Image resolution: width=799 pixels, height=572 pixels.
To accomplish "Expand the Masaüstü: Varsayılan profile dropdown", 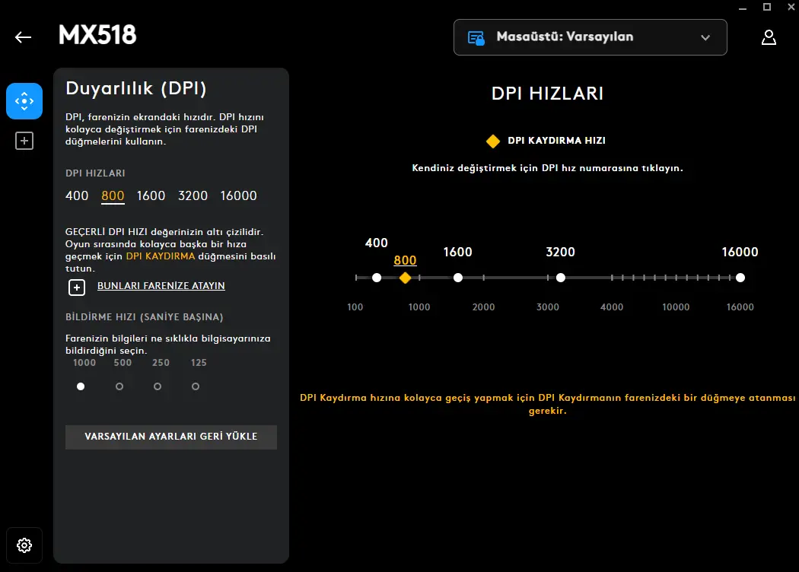I will 590,37.
